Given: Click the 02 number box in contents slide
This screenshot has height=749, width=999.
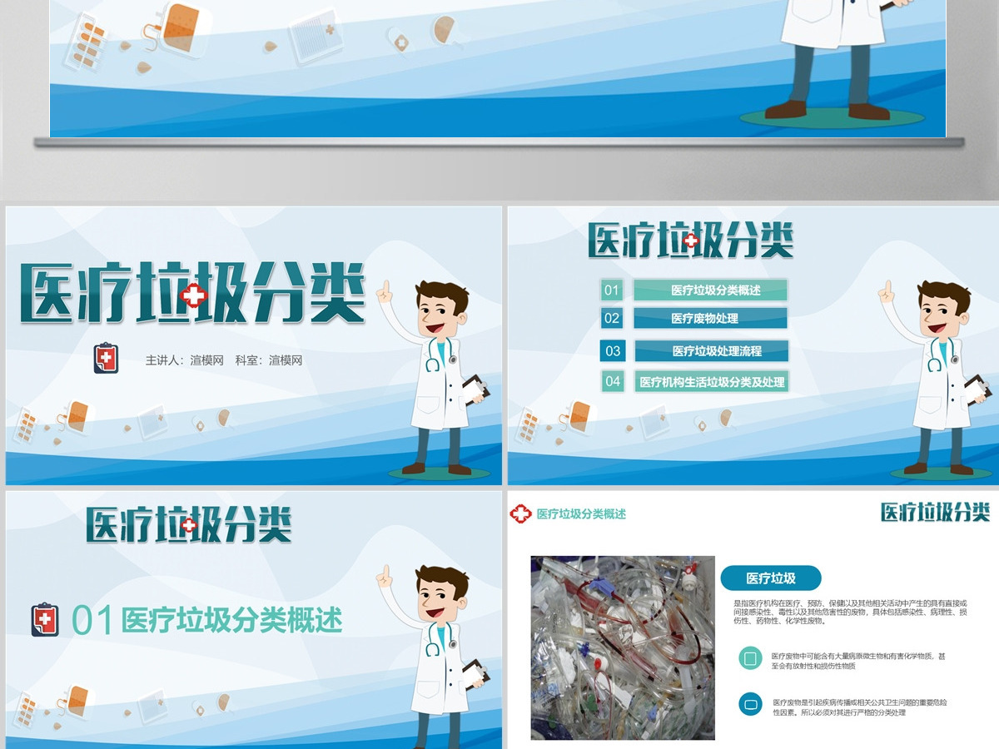Looking at the screenshot, I should (612, 318).
